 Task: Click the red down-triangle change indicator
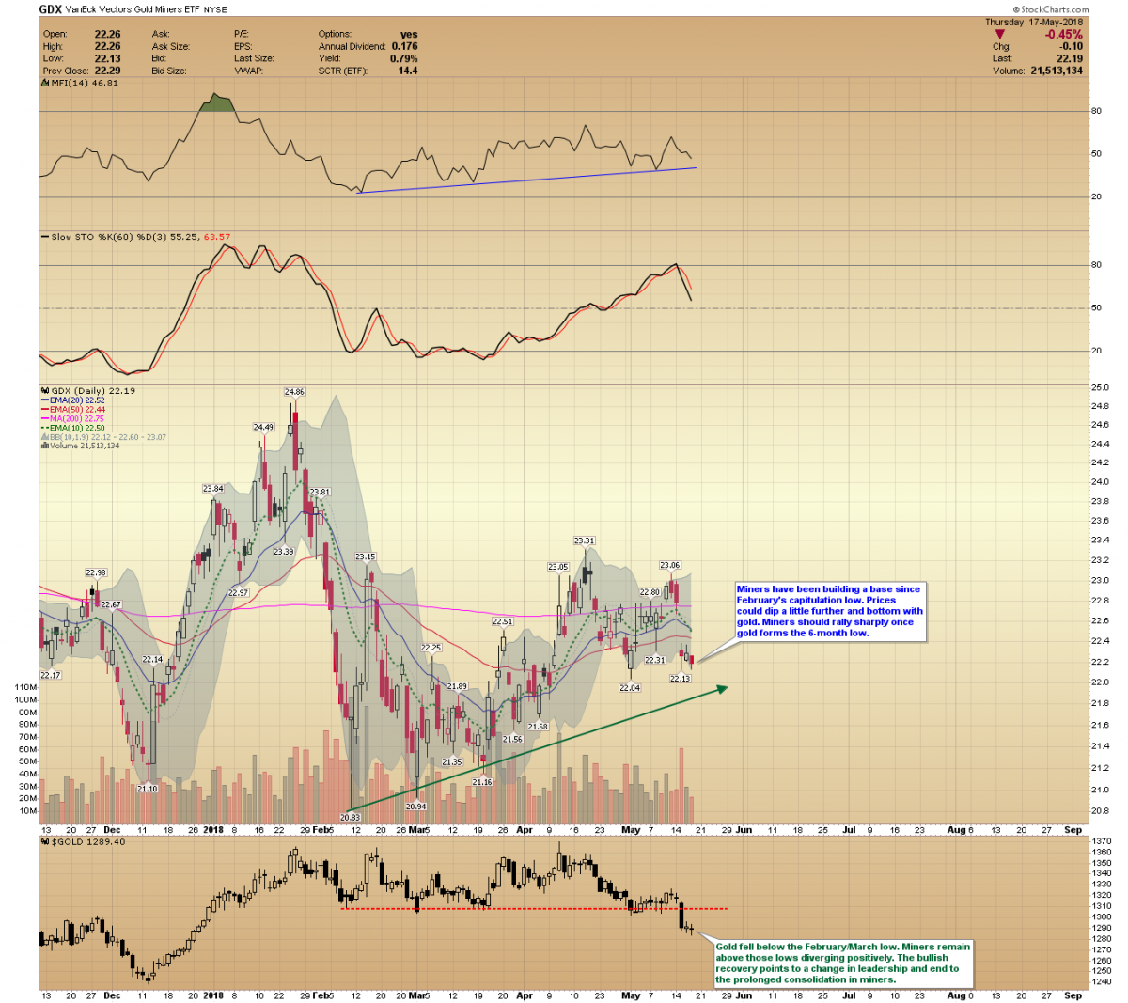click(x=999, y=35)
